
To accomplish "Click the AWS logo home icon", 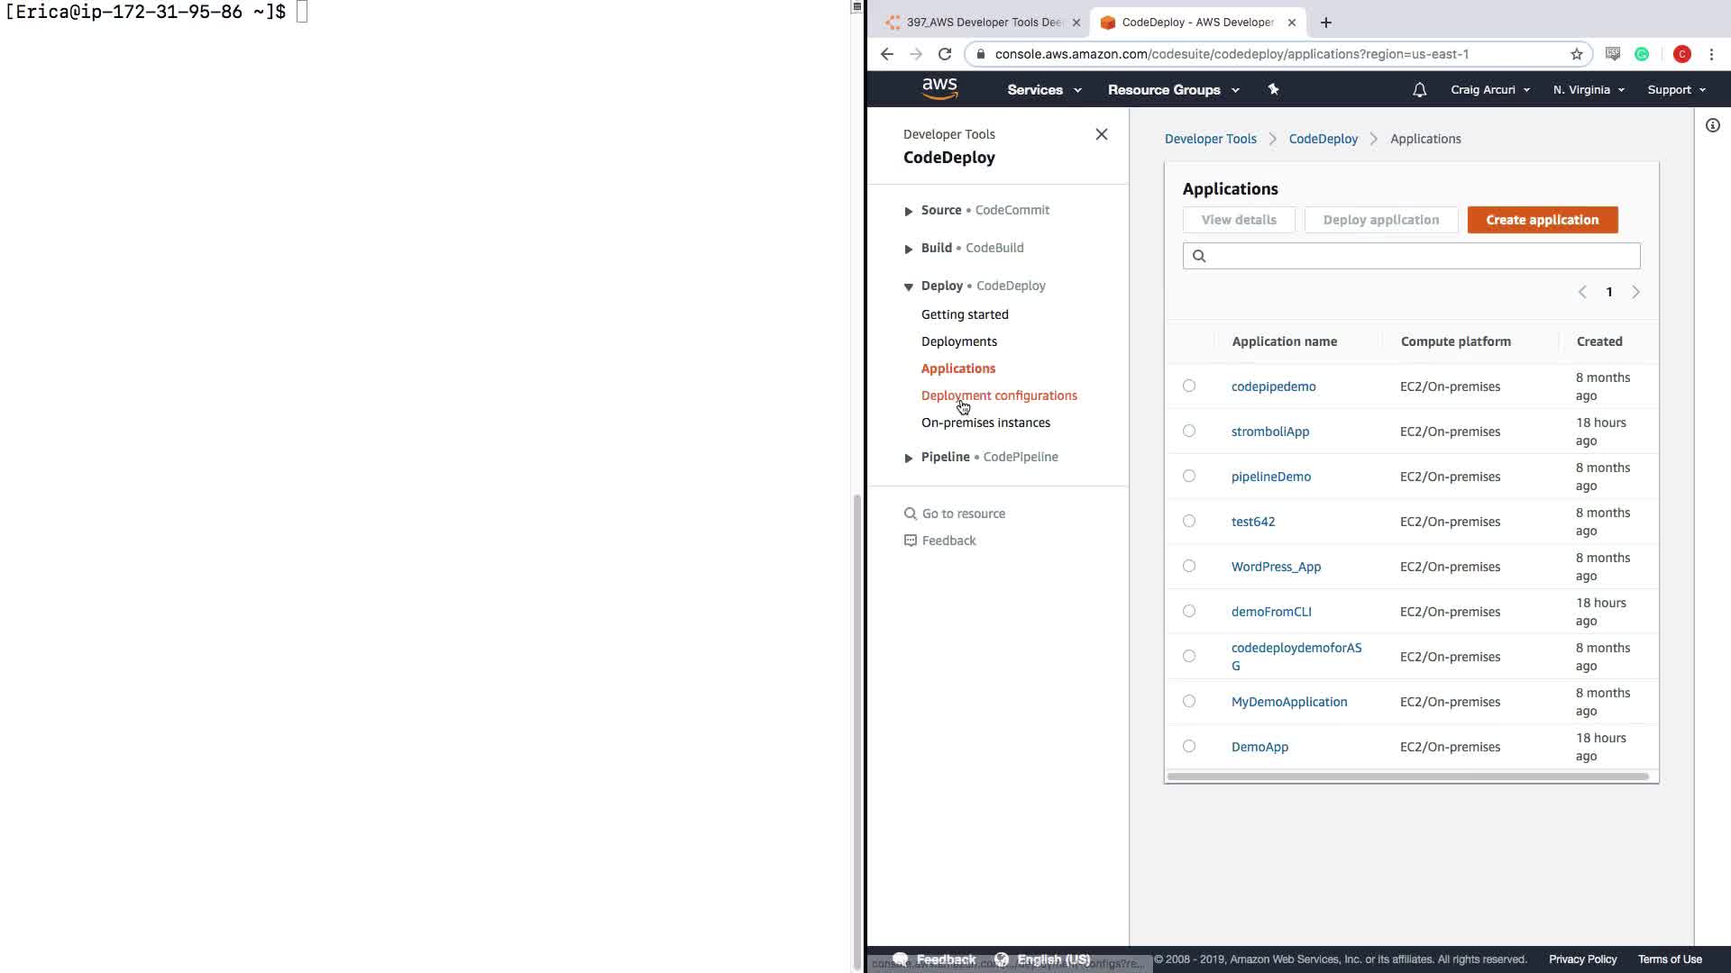I will (x=939, y=88).
